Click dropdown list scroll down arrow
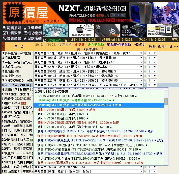Screen dimensions: 179x174 (x=166, y=163)
